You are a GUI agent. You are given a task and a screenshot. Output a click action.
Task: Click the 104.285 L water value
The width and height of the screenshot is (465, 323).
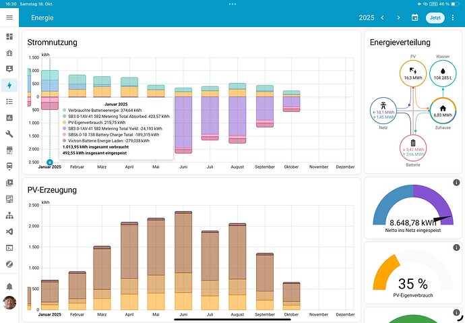tap(443, 78)
